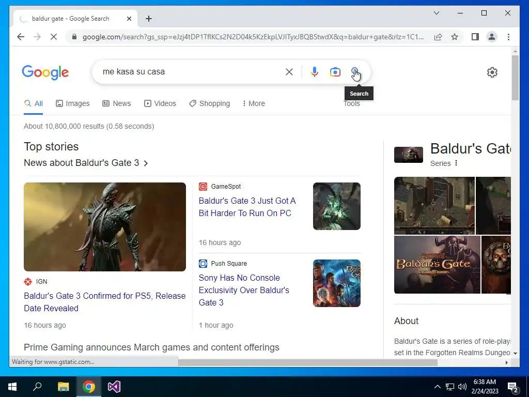The width and height of the screenshot is (529, 397).
Task: Open clock showing 6:38 AM
Action: [485, 387]
